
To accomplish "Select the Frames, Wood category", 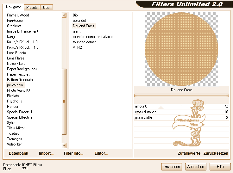I will (x=18, y=15).
